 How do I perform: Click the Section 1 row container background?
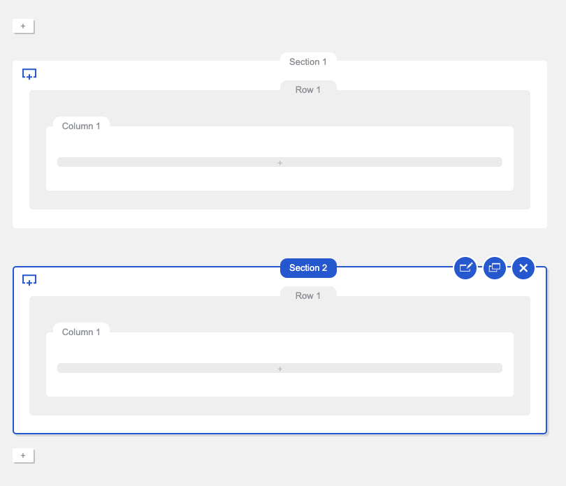(x=280, y=200)
